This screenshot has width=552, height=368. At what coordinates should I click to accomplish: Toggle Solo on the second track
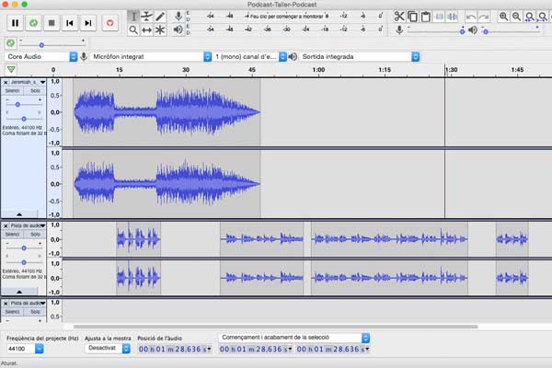point(35,235)
